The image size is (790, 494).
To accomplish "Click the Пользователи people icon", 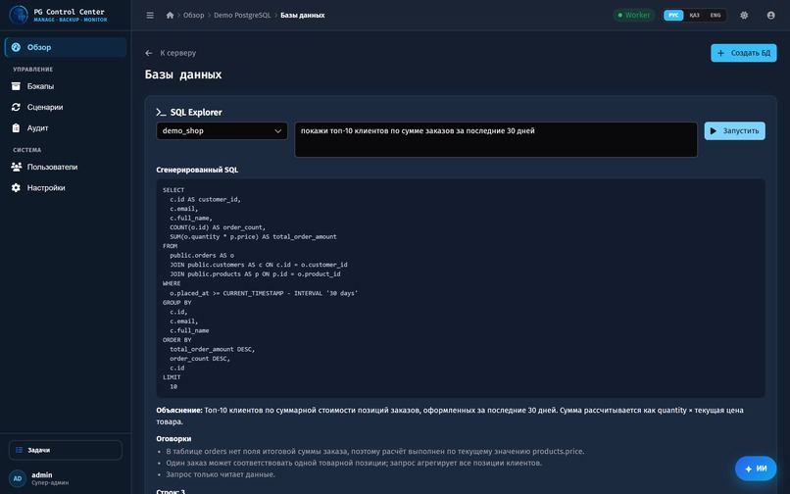I will click(16, 167).
